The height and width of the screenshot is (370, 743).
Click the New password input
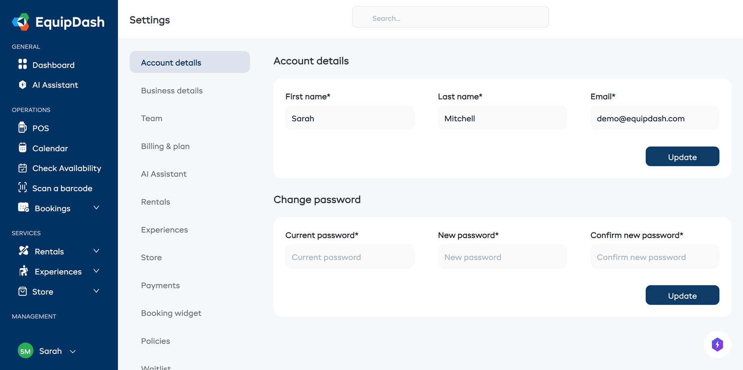pos(502,256)
